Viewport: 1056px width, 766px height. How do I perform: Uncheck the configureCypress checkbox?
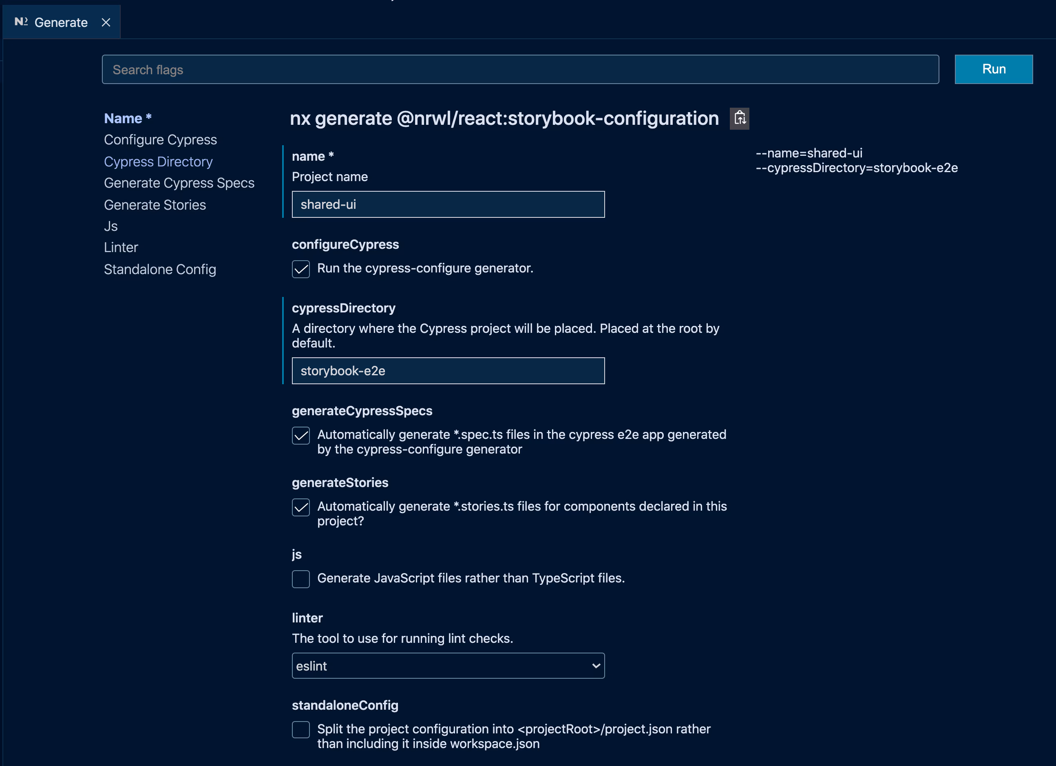[x=301, y=269]
